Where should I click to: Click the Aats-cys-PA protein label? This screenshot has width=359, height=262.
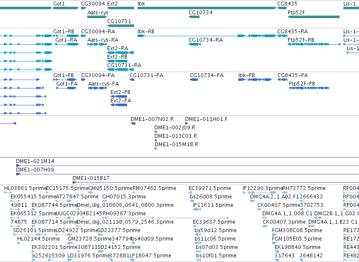tap(103, 84)
